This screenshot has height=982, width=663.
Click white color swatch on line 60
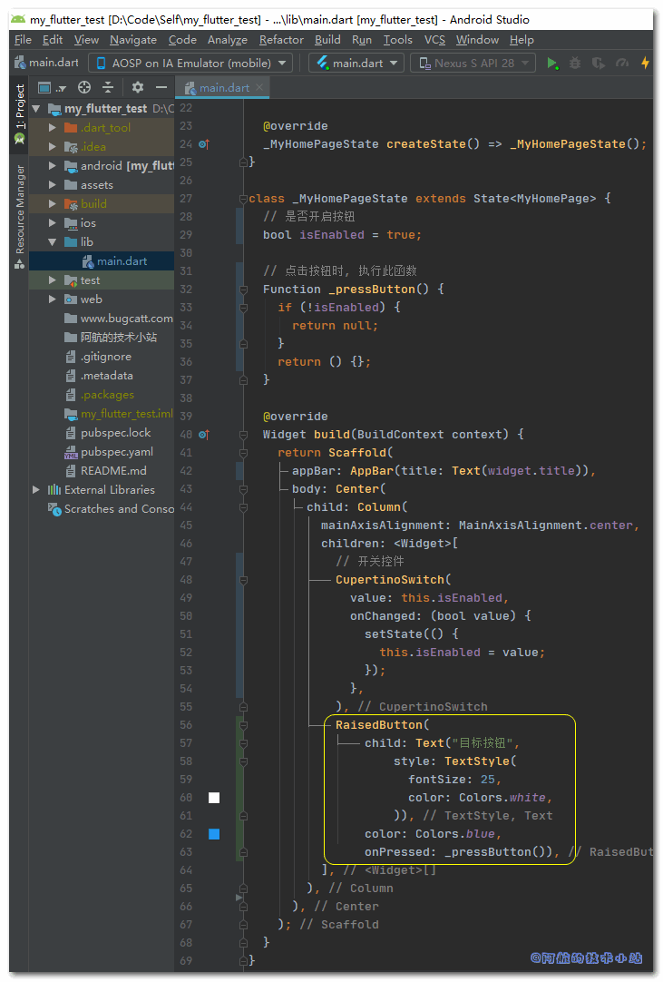tap(214, 798)
